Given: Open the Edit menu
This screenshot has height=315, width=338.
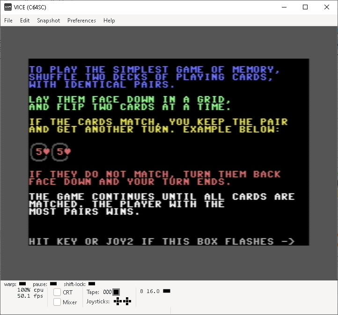Looking at the screenshot, I should [24, 21].
